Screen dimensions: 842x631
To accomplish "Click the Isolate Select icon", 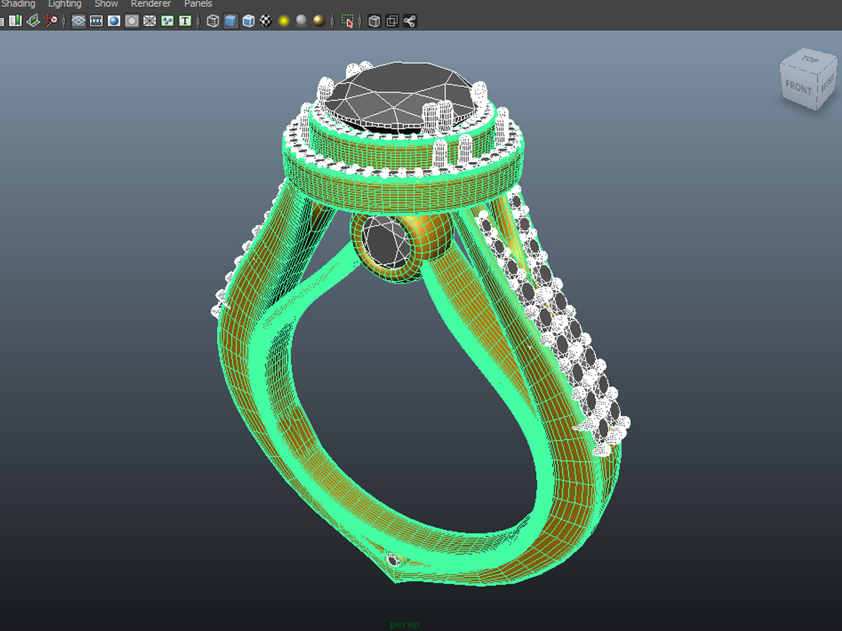I will pyautogui.click(x=347, y=21).
